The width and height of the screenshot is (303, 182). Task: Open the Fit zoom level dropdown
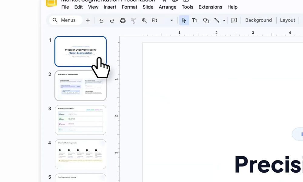pos(162,20)
